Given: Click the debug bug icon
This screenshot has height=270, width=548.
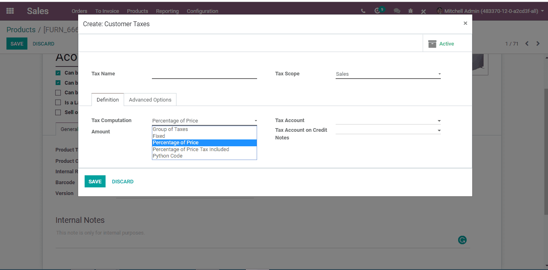Looking at the screenshot, I should [x=410, y=11].
